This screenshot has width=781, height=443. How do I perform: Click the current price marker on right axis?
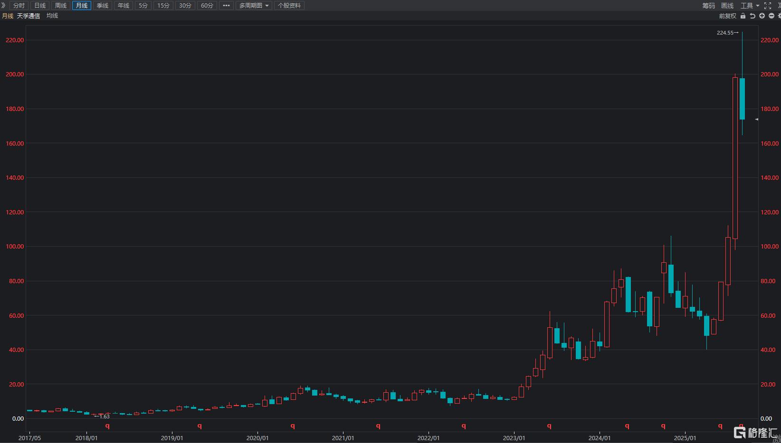coord(756,120)
